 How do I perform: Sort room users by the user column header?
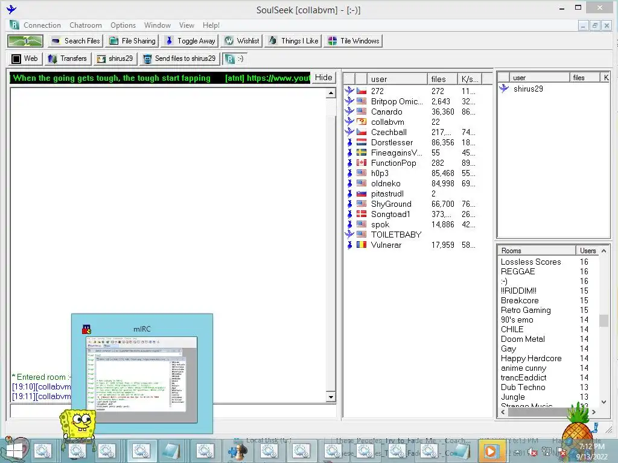tap(397, 79)
